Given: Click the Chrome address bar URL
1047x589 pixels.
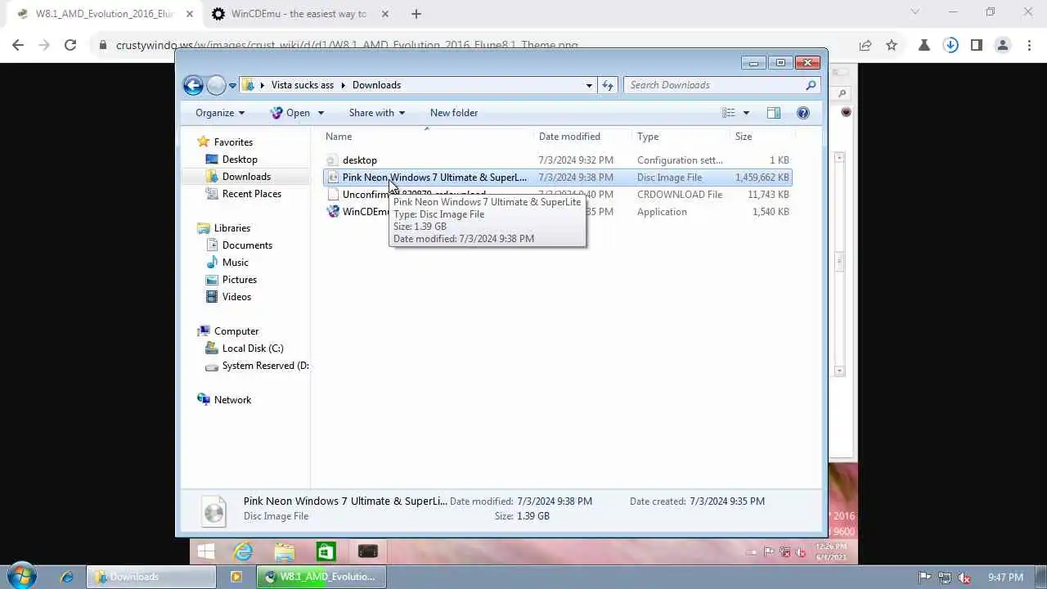Looking at the screenshot, I should (x=347, y=46).
